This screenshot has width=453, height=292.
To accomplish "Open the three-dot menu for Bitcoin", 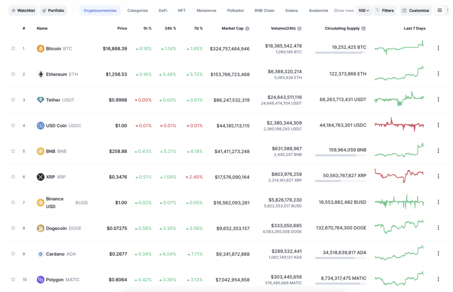I will pos(439,49).
